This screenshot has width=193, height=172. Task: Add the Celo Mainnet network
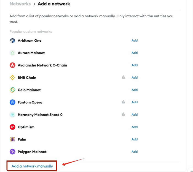tap(135, 90)
